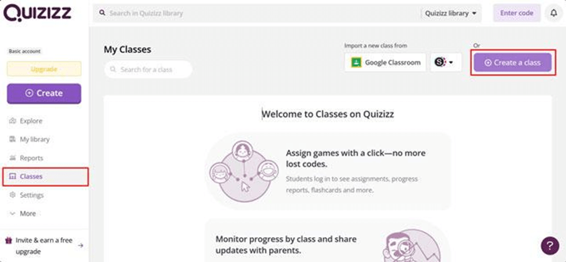The height and width of the screenshot is (262, 566).
Task: Expand the More sidebar section
Action: coord(23,213)
